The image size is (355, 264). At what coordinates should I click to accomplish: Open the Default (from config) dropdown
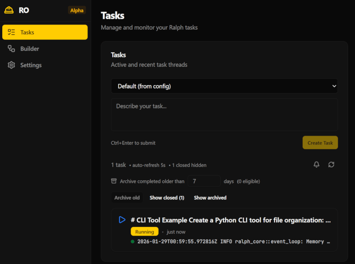[224, 86]
